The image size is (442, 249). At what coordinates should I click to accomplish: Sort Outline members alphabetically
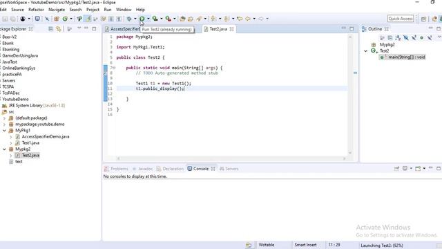coord(398,37)
